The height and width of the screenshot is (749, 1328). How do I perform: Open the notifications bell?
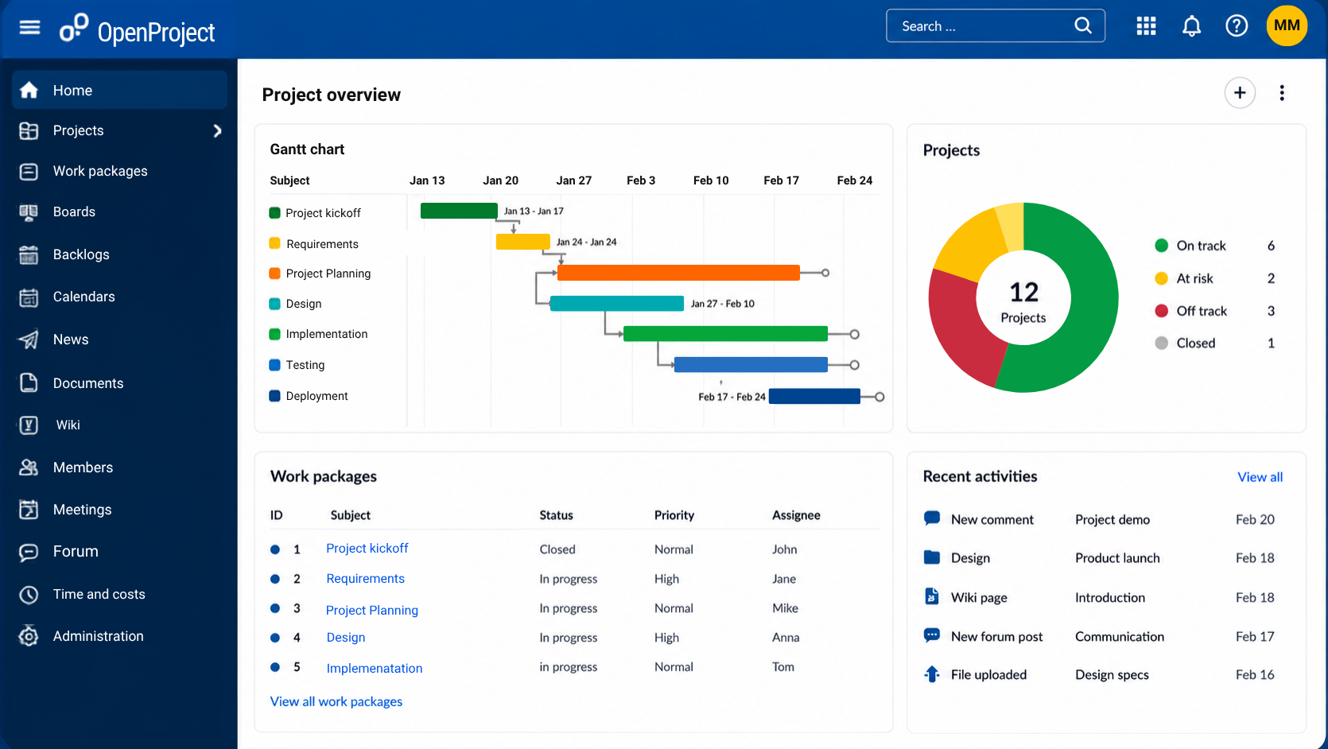pyautogui.click(x=1191, y=26)
